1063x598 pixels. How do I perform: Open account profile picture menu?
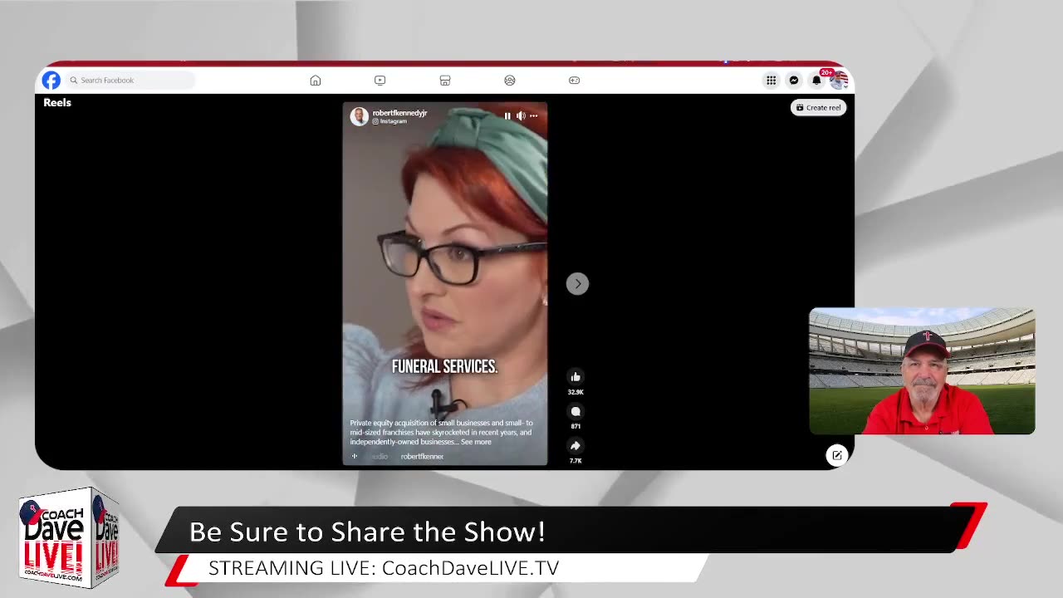tap(839, 81)
